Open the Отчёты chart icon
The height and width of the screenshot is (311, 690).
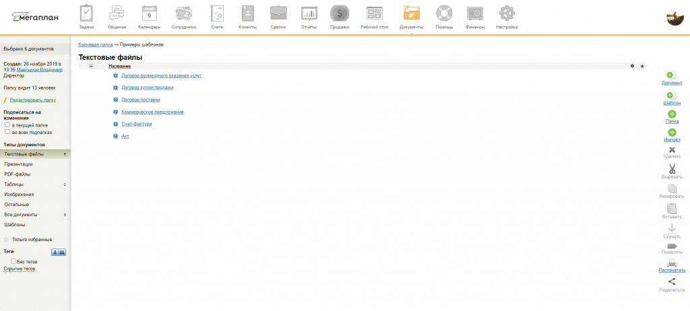click(x=309, y=13)
